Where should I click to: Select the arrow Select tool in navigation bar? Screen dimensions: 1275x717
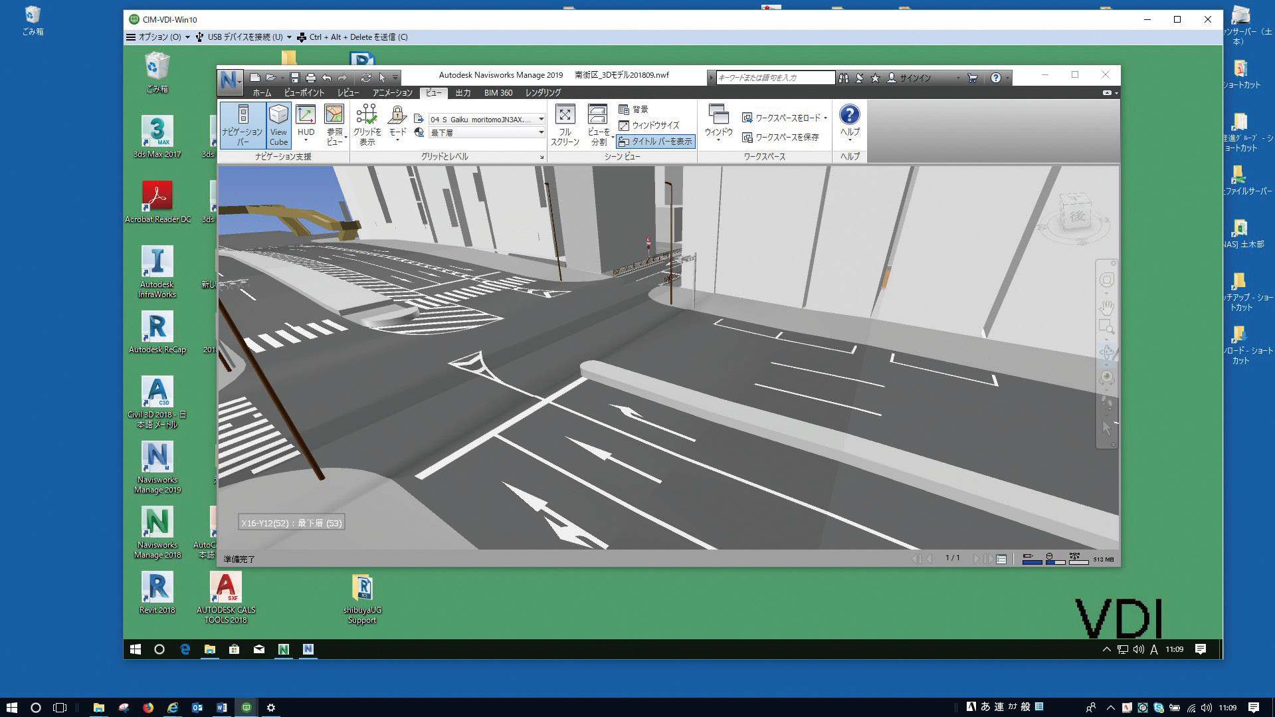[1106, 428]
